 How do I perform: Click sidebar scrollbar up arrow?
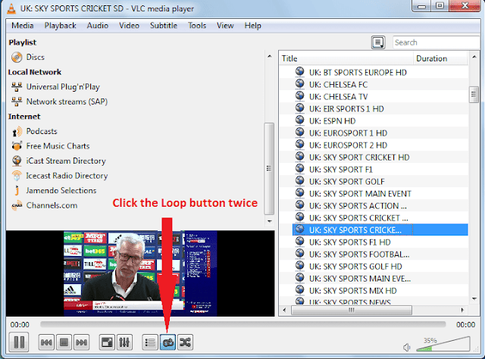270,56
